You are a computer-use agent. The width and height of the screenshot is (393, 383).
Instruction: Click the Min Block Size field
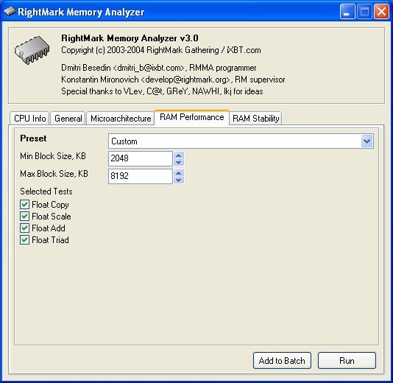pos(141,158)
